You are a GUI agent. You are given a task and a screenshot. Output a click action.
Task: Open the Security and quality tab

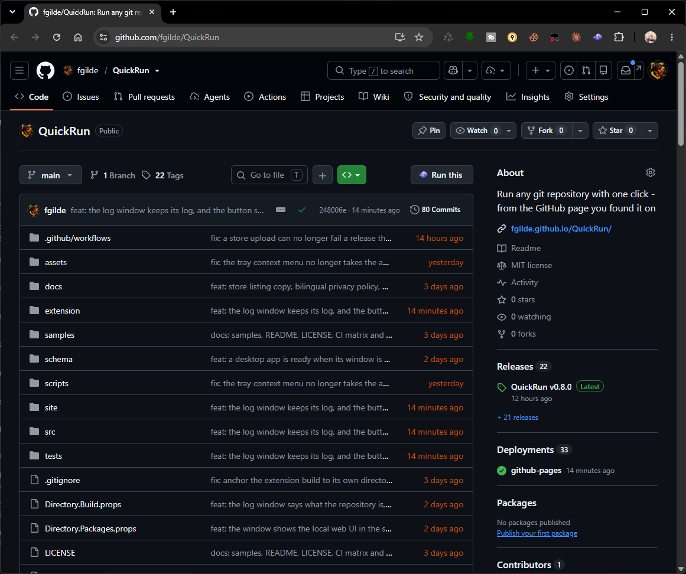click(x=447, y=97)
